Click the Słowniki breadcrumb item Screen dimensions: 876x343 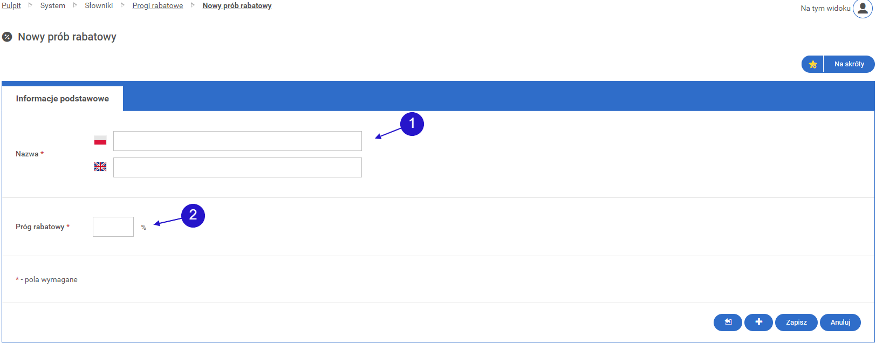[99, 6]
